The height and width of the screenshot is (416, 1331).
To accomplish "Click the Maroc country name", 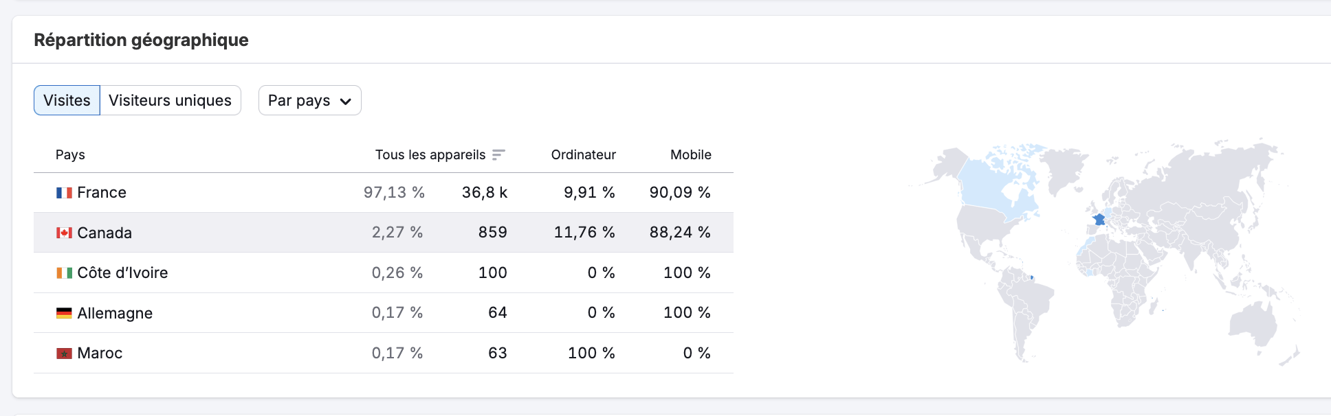I will [x=100, y=354].
